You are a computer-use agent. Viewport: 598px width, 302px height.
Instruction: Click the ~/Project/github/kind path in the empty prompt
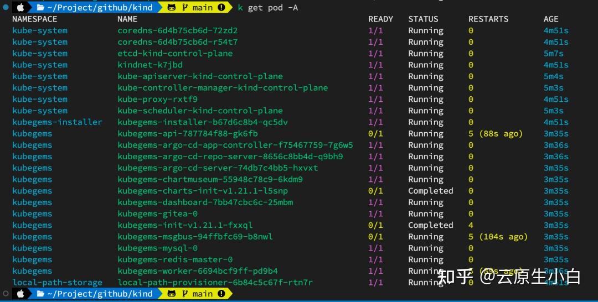pos(99,294)
